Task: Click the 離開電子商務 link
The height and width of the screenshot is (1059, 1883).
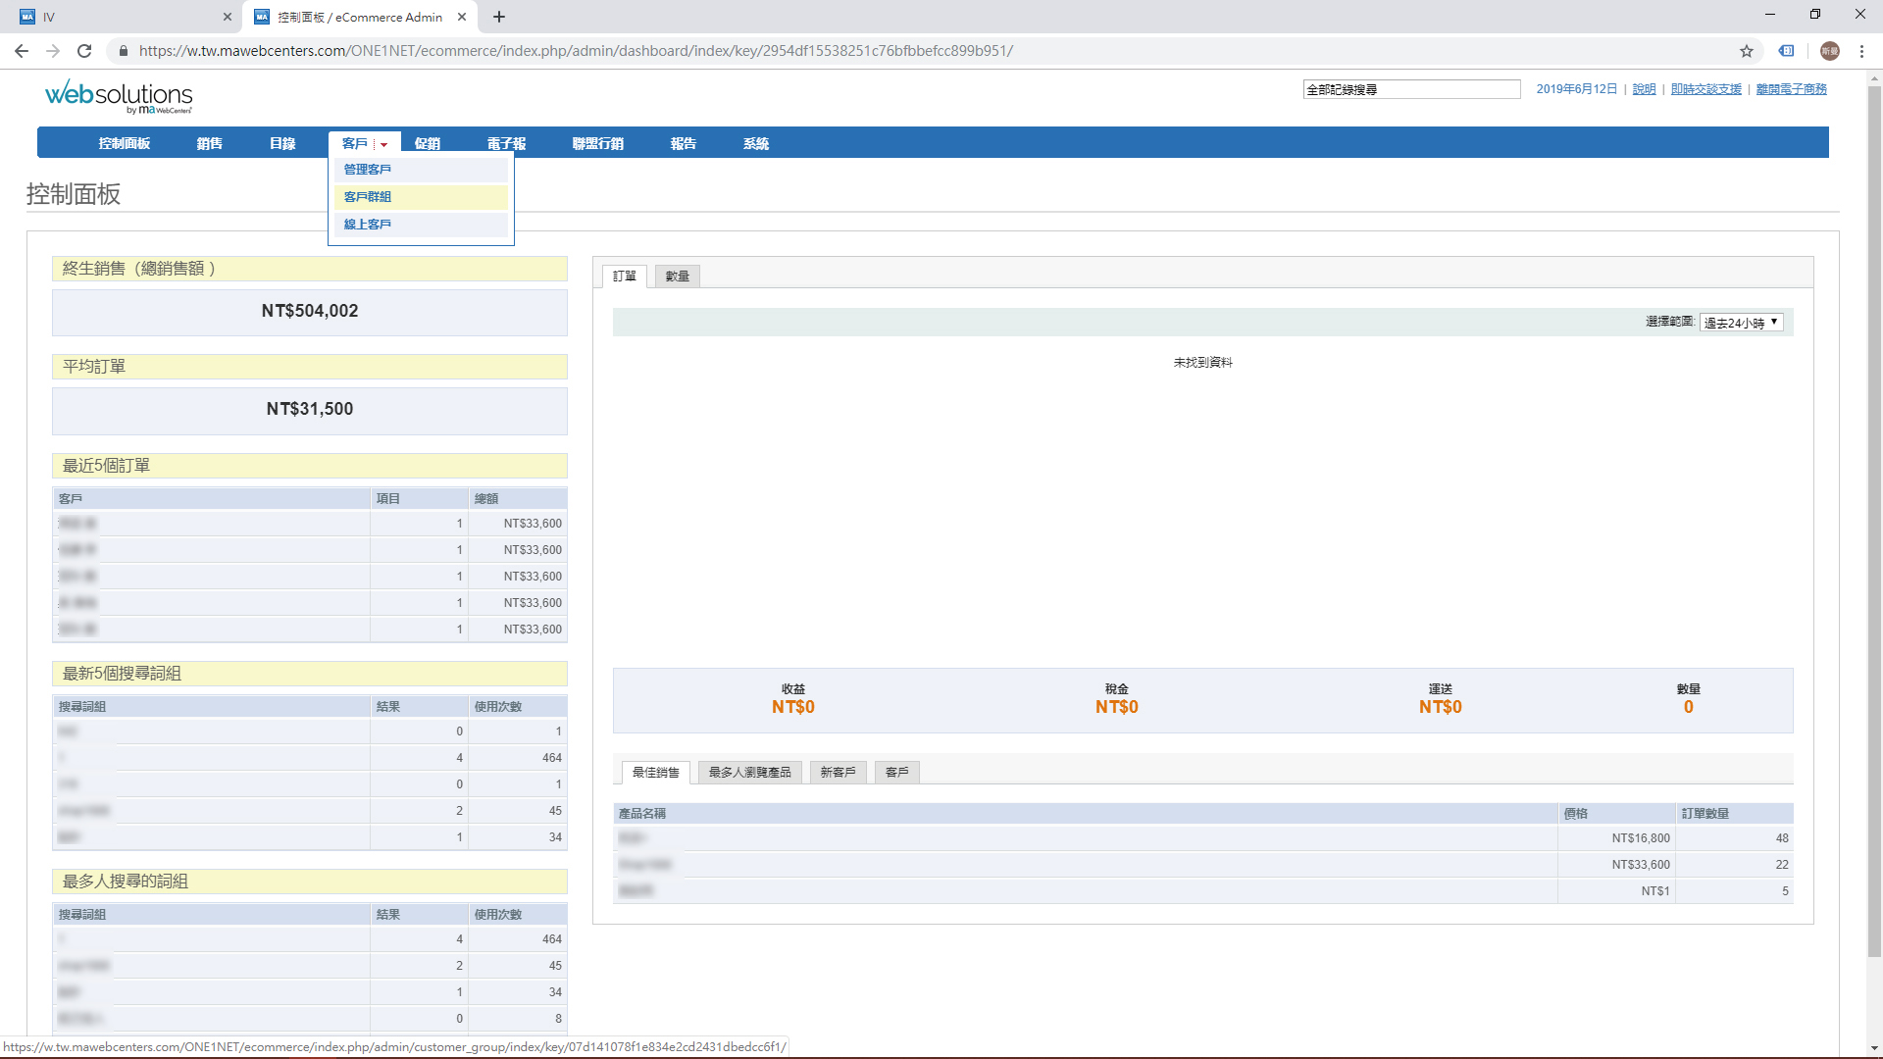Action: point(1792,89)
